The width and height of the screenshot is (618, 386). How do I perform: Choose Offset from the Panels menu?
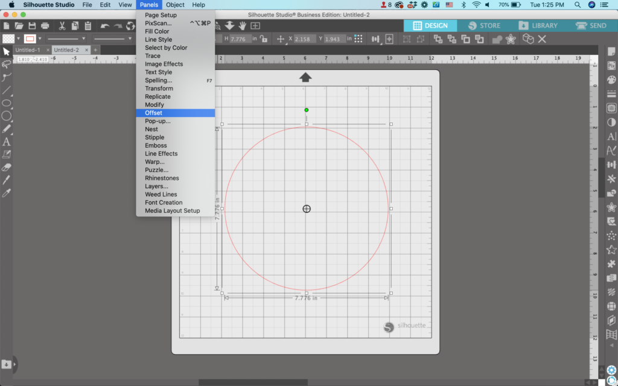(176, 113)
